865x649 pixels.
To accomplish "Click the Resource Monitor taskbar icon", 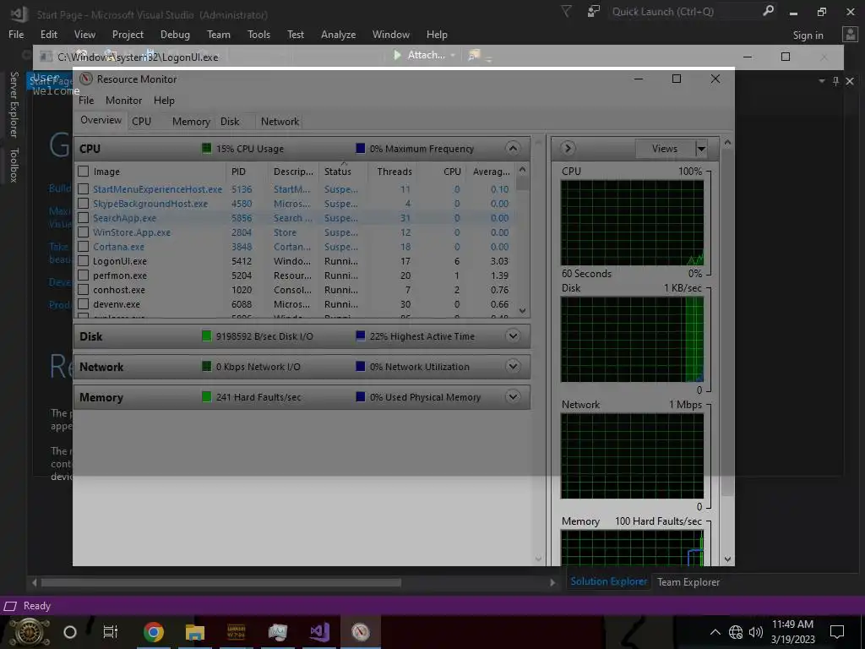I will coord(360,632).
